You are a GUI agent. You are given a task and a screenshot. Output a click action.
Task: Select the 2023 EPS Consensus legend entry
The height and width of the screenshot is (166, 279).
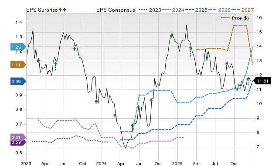[x=150, y=10]
